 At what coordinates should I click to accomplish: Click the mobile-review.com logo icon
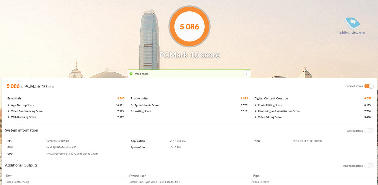click(352, 23)
